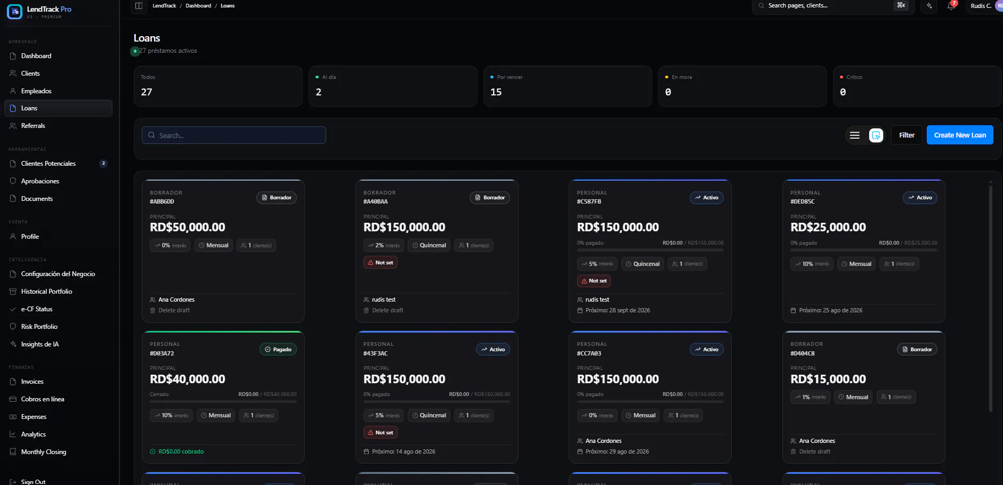Viewport: 1003px width, 485px height.
Task: Click Not set warning on loan #A40BAA
Action: point(381,263)
